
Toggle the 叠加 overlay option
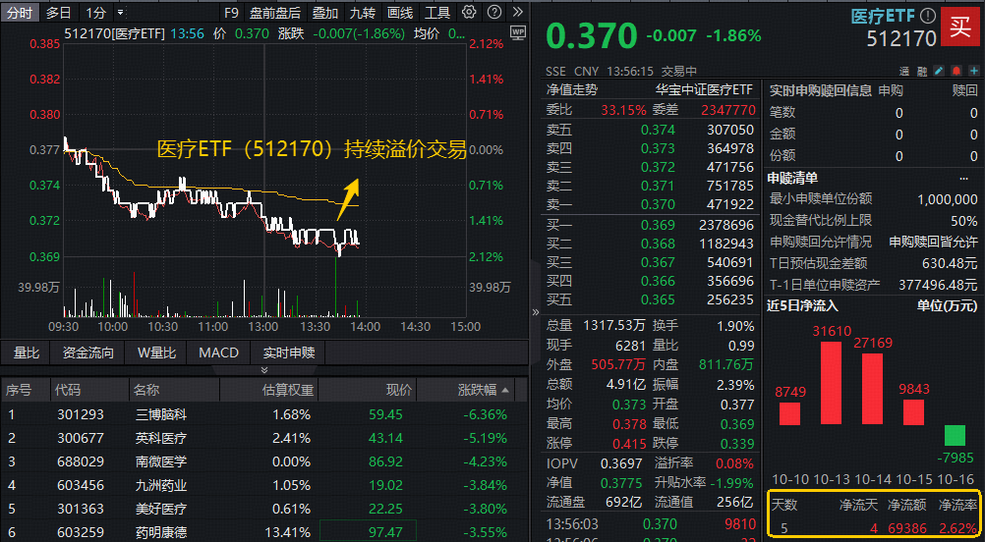click(325, 13)
